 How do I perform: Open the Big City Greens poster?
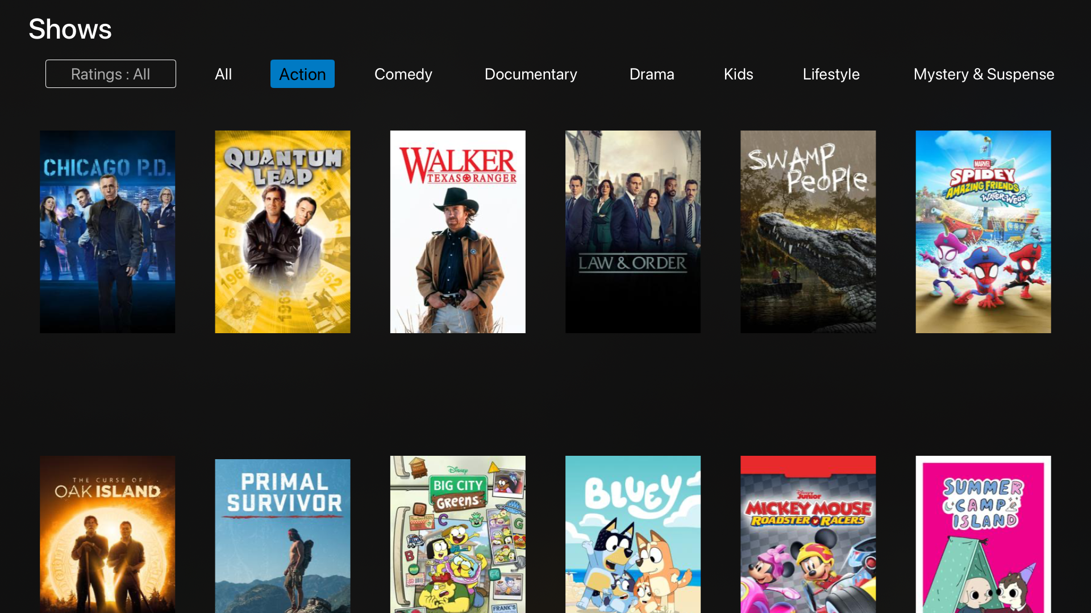tap(458, 534)
